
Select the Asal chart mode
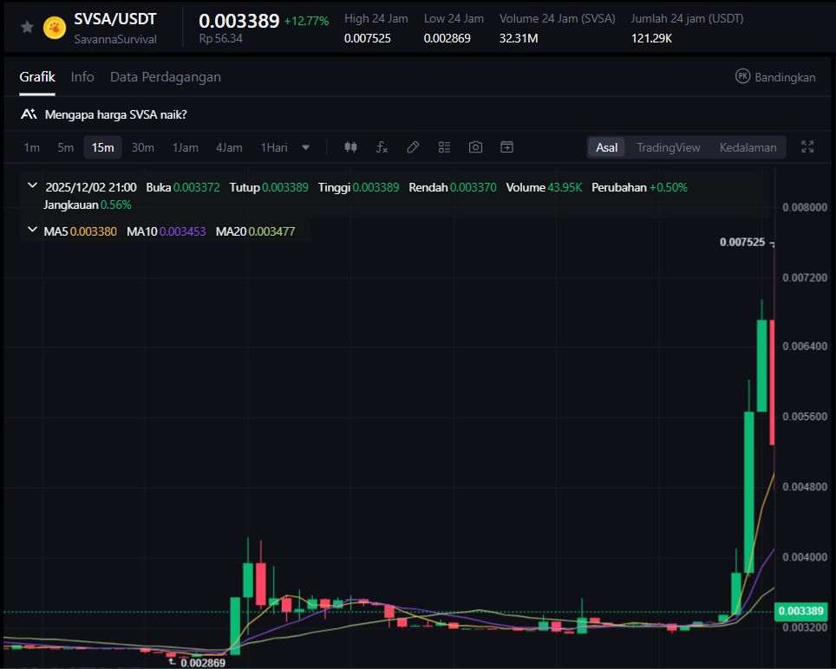coord(606,147)
